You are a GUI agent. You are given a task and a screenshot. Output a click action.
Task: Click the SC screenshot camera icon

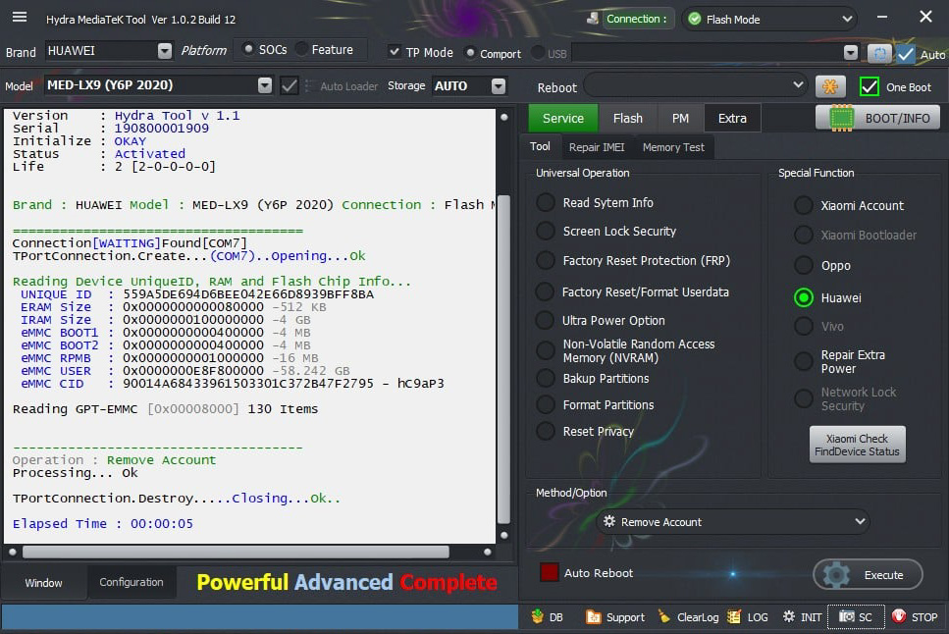[x=846, y=616]
